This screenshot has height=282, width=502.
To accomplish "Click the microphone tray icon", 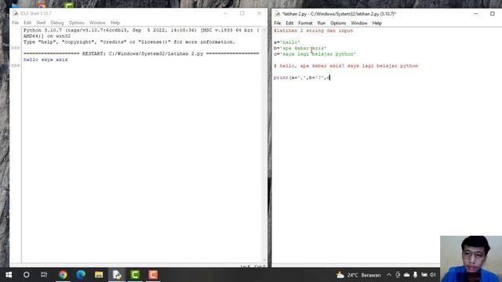I will pyautogui.click(x=415, y=275).
